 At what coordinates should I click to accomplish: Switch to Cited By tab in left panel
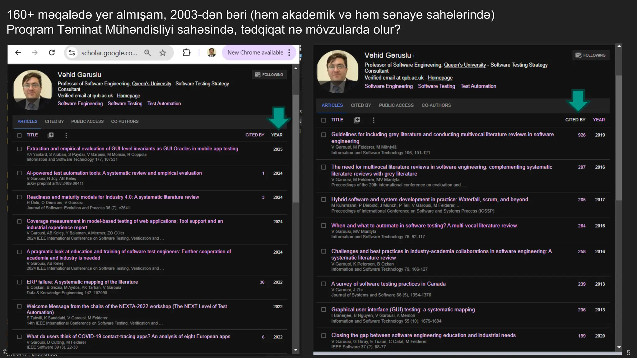point(54,122)
